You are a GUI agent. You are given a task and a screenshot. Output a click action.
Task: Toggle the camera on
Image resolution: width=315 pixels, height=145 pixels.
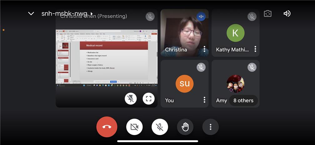tap(134, 127)
